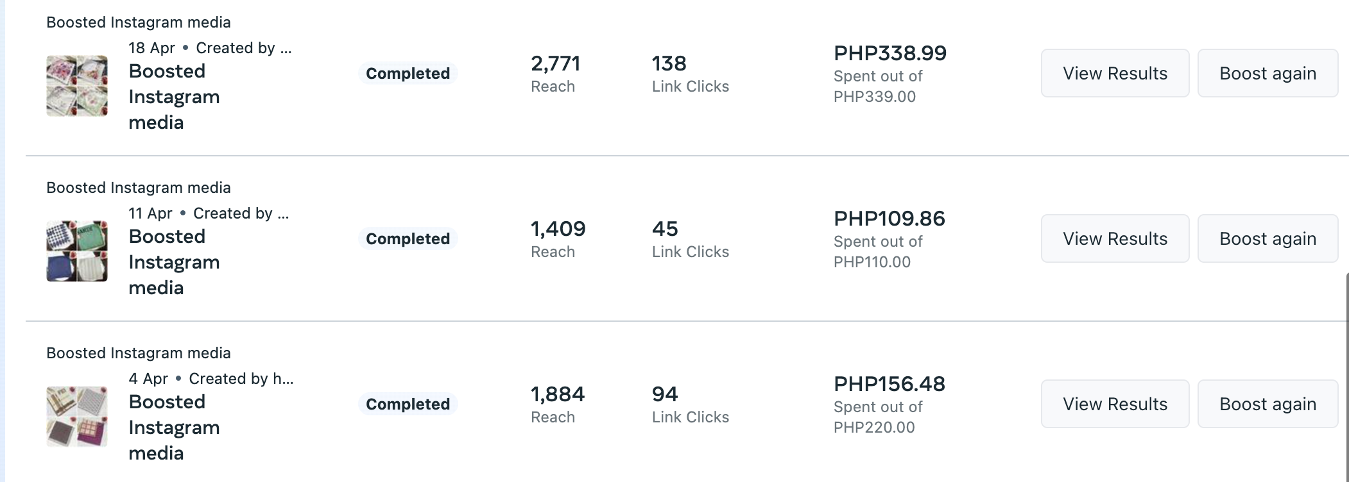Click the PHP156.48 spent amount
The width and height of the screenshot is (1349, 482).
pos(889,384)
